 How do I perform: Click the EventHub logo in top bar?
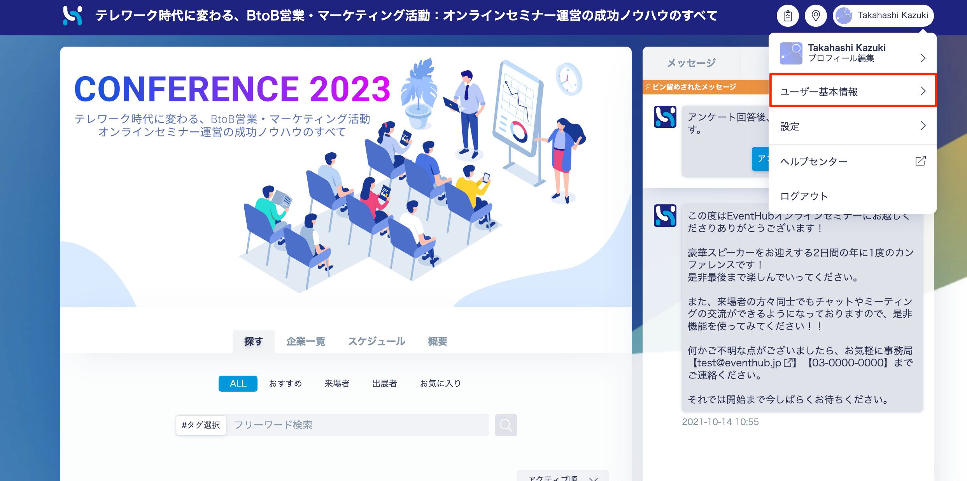pos(73,16)
